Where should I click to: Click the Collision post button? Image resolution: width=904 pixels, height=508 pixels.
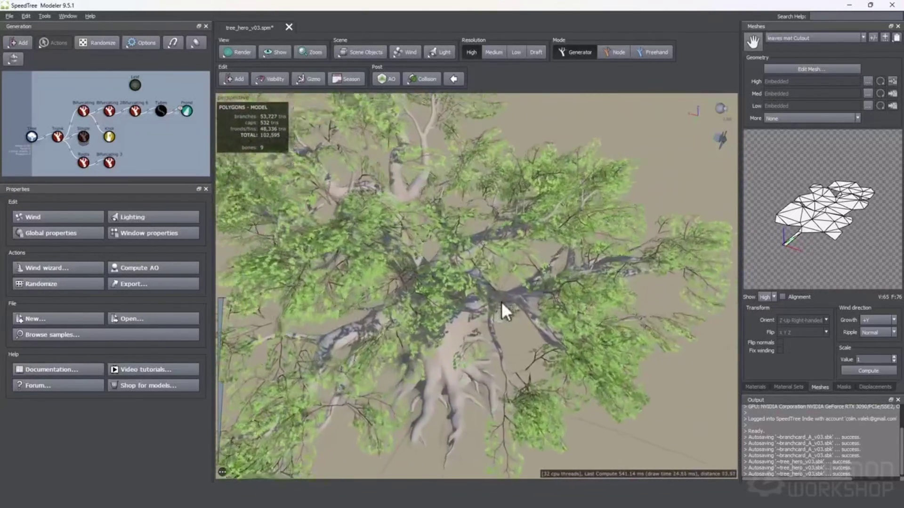(x=422, y=79)
